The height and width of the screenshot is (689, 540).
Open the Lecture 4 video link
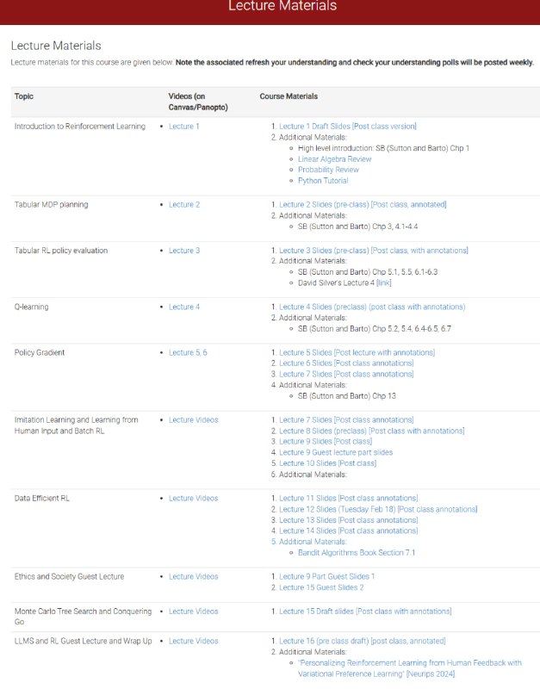click(183, 307)
